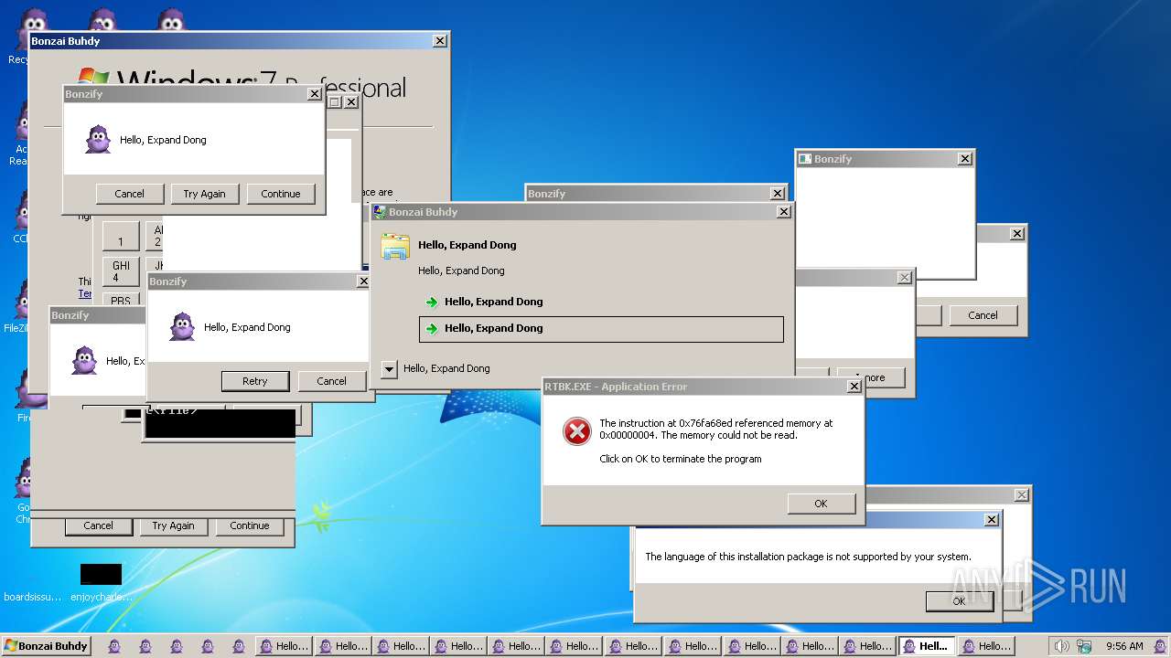Click 'Hello, Expand Dong' message in Retry dialog
The width and height of the screenshot is (1171, 658).
click(247, 327)
